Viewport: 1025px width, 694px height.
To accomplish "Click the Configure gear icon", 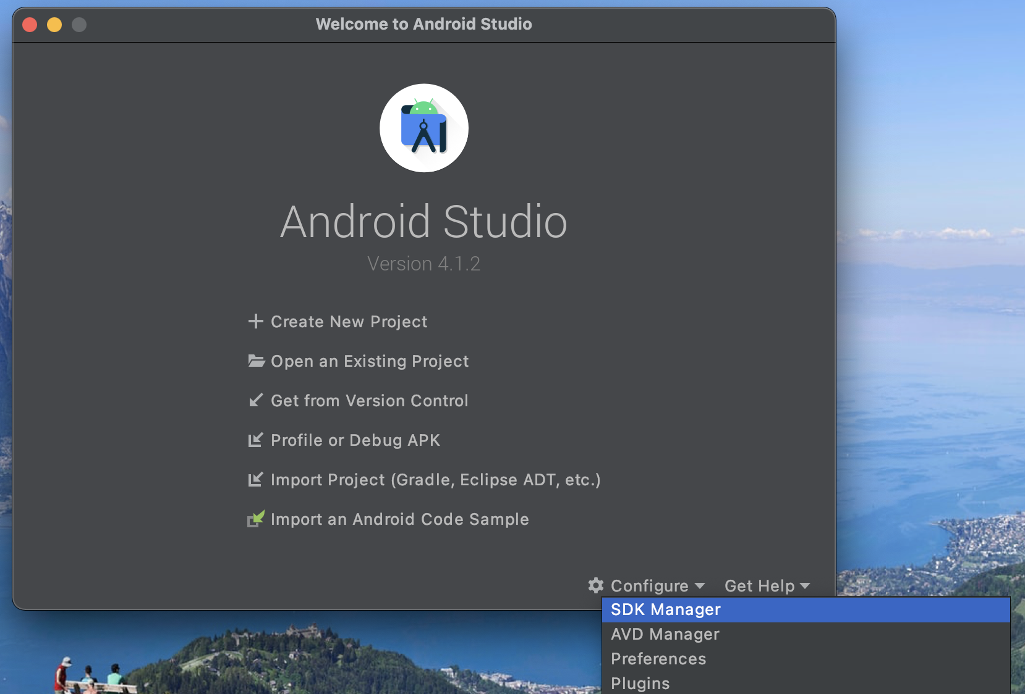I will coord(596,585).
